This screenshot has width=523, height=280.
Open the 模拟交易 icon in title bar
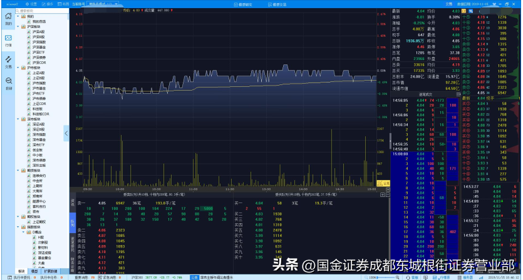[270, 4]
